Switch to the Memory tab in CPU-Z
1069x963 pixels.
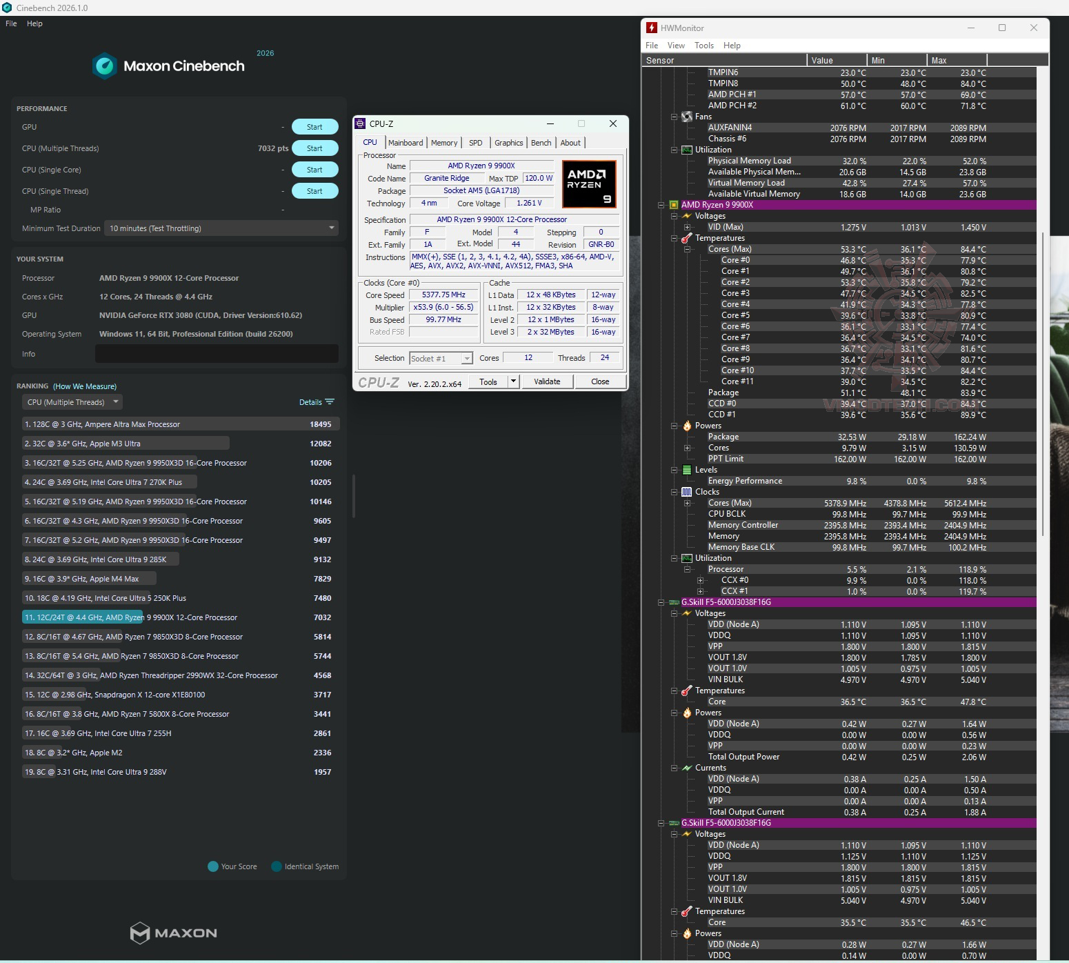(x=444, y=143)
